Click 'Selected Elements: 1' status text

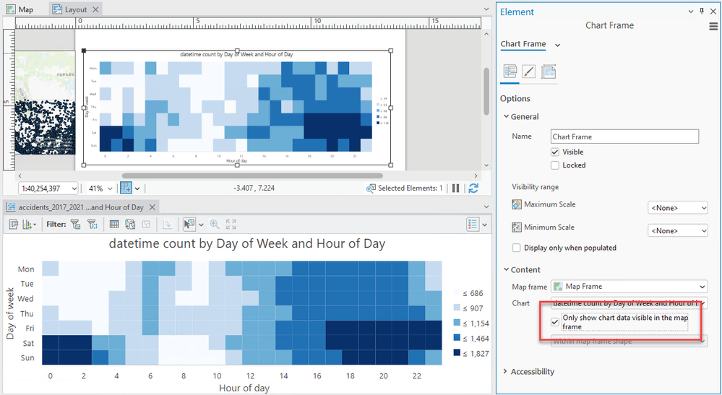pyautogui.click(x=410, y=188)
